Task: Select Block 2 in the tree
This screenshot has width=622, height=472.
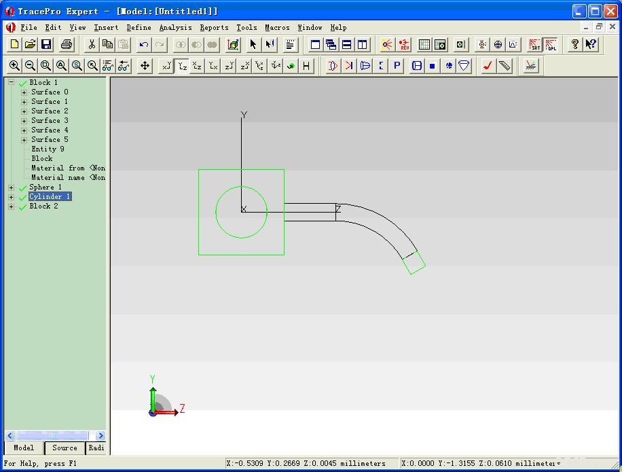Action: (43, 206)
